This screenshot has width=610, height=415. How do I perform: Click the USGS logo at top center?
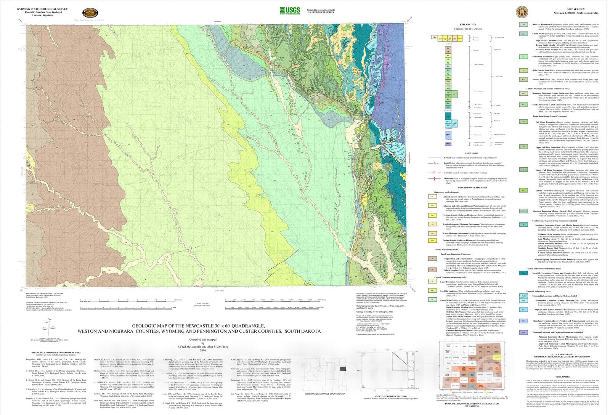click(x=290, y=10)
